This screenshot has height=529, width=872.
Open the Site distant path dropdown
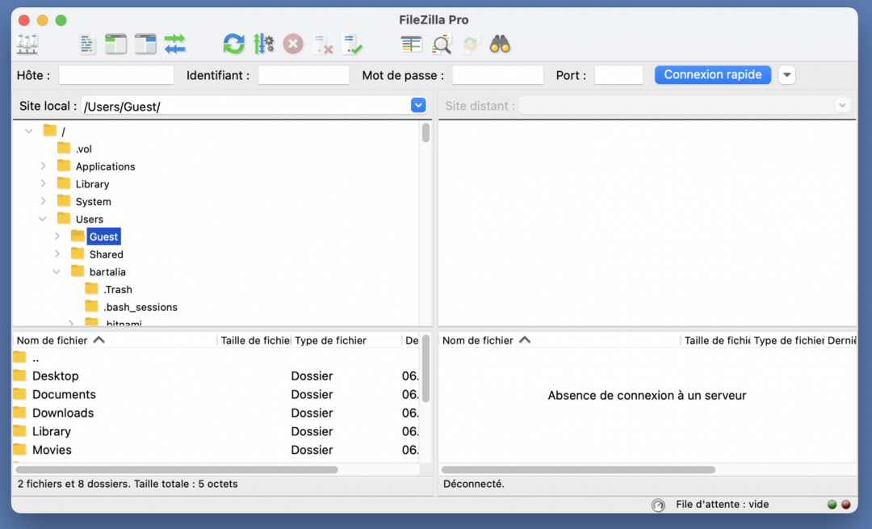[842, 105]
